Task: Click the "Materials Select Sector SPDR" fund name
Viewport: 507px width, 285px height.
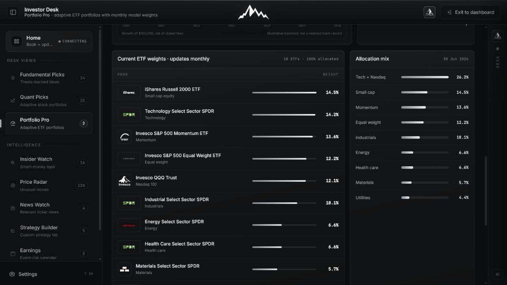Action: 168,266
